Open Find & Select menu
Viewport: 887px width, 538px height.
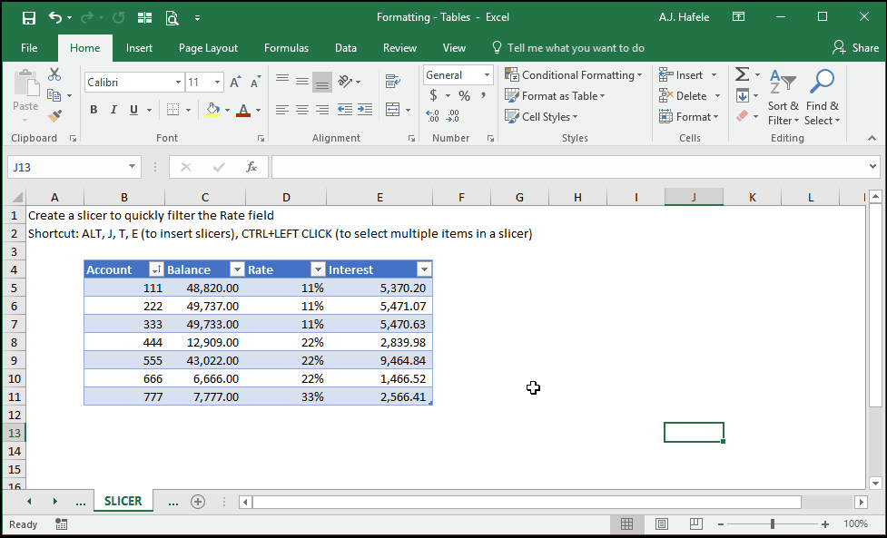pos(823,97)
